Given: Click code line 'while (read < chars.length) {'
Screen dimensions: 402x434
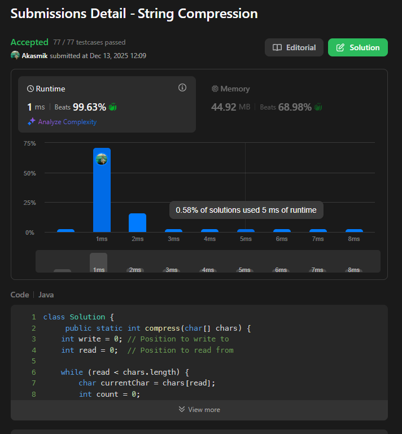Looking at the screenshot, I should [x=125, y=372].
